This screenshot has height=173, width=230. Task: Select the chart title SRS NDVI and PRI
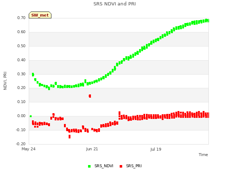click(115, 4)
